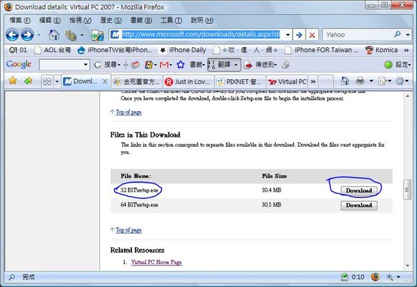Click the Home icon on command bar
This screenshot has width=417, height=287.
(x=345, y=81)
